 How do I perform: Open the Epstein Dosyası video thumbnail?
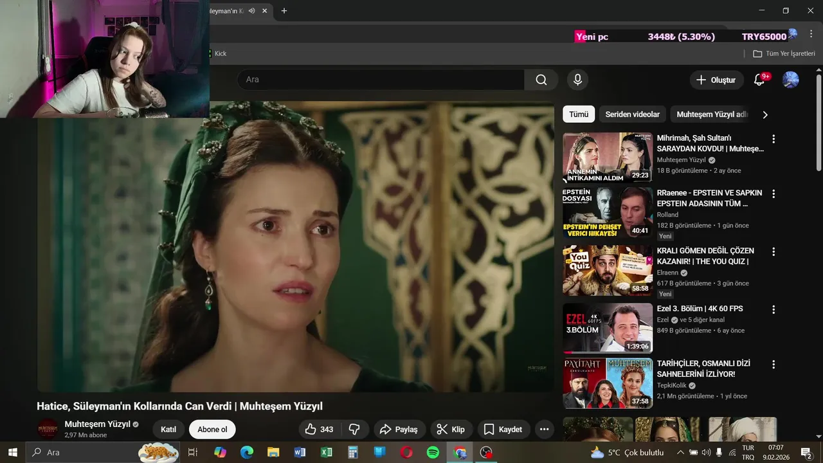tap(608, 213)
